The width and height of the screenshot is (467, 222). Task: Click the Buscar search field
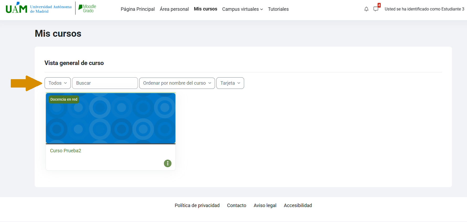click(x=105, y=83)
